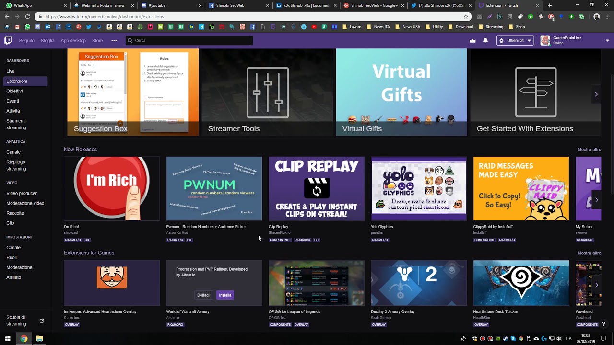614x345 pixels.
Task: Open the Ottieni bit dropdown
Action: pyautogui.click(x=515, y=41)
